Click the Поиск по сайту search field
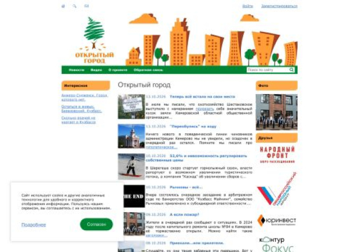This screenshot has width=337, height=252. point(267,69)
